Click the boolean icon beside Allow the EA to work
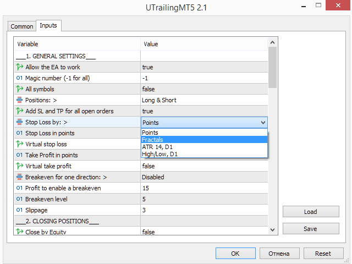This screenshot has width=352, height=264. coord(20,67)
